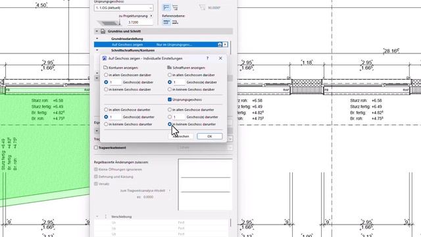Open 'zu Projektursprung' arrow menu
Viewport: 421px width, 237px height.
[151, 16]
